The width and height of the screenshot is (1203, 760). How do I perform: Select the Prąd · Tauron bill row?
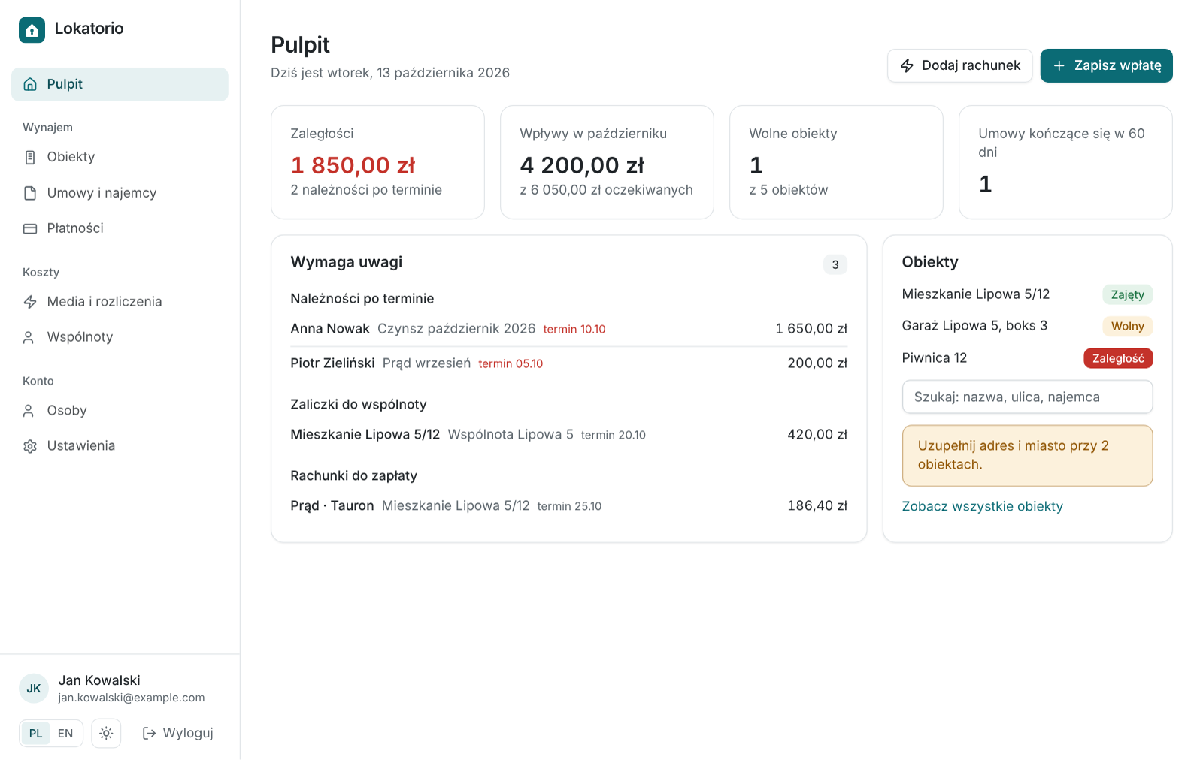568,506
